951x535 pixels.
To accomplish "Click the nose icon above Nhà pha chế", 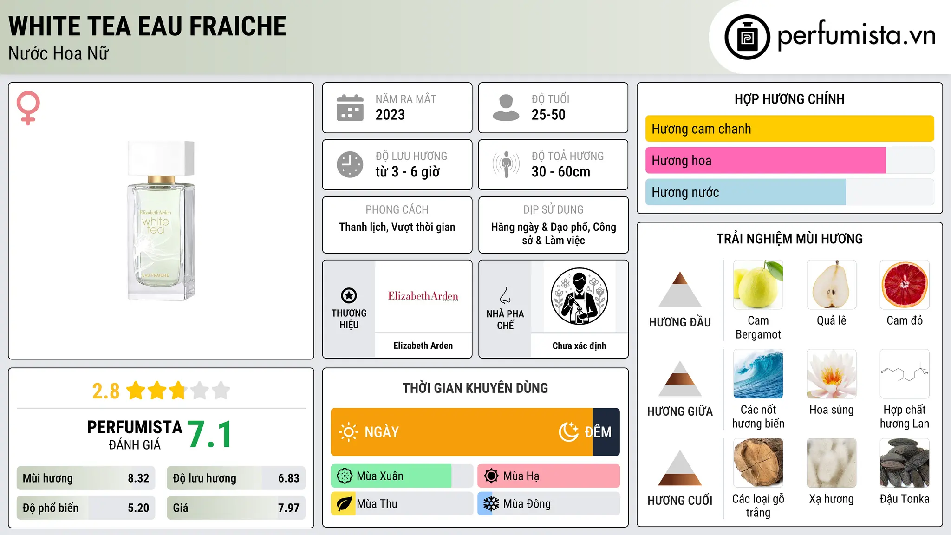I will [505, 295].
